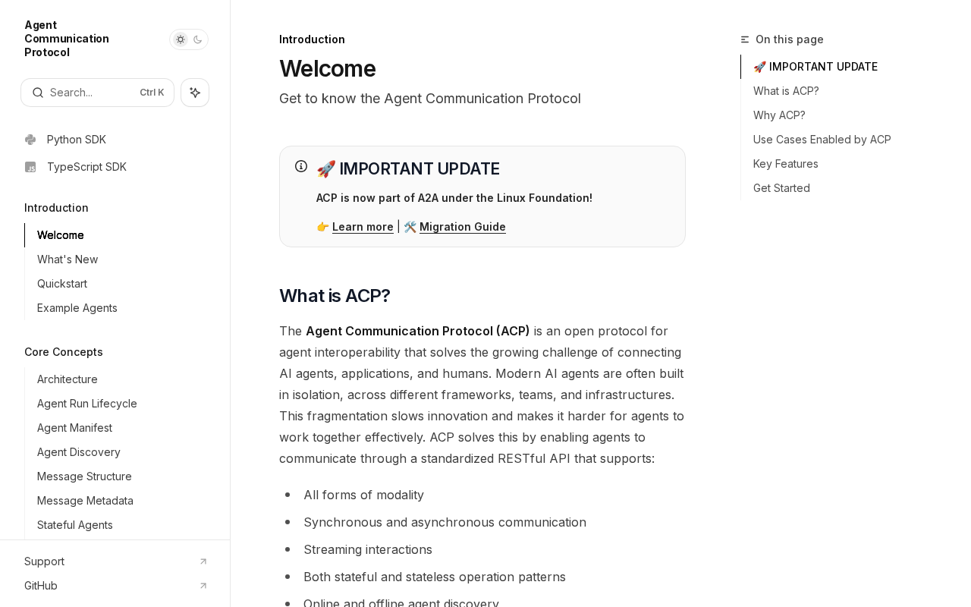Follow the Learn more link
Screen dimensions: 971x607
[x=363, y=227]
